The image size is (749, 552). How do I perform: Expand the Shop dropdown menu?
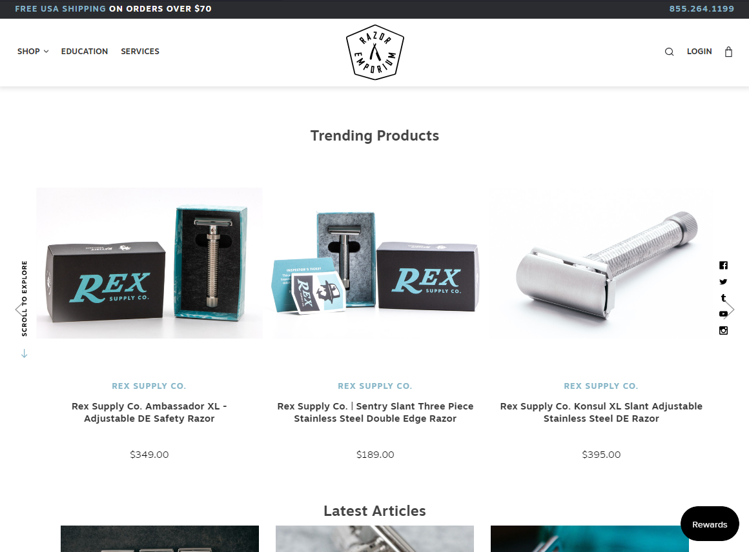pyautogui.click(x=33, y=52)
